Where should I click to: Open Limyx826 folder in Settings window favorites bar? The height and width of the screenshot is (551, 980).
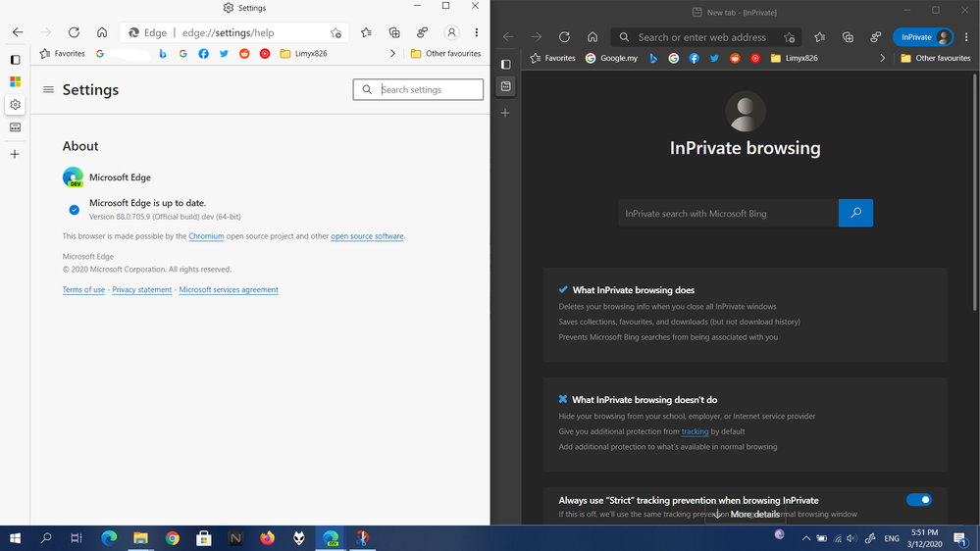(x=304, y=54)
